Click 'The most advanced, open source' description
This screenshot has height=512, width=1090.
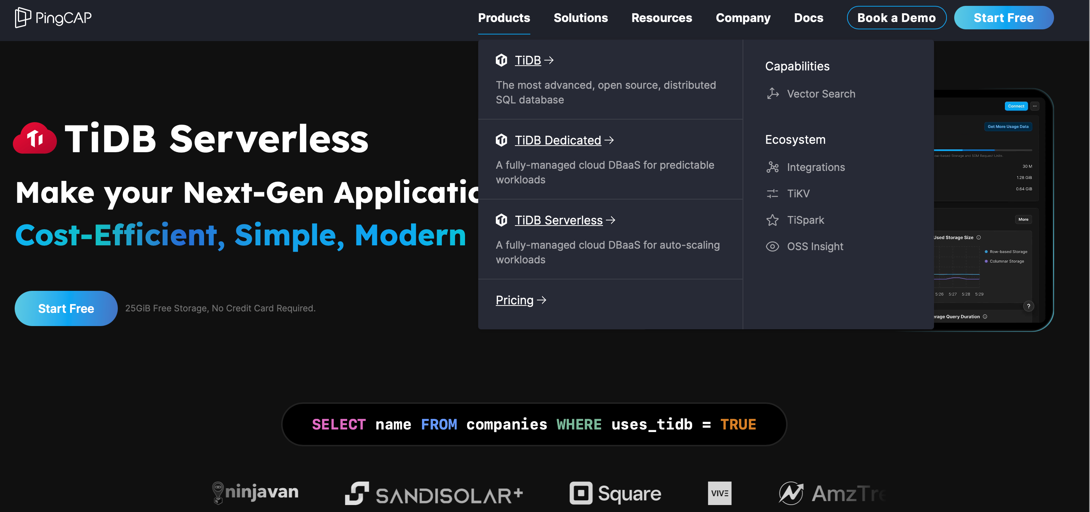606,92
